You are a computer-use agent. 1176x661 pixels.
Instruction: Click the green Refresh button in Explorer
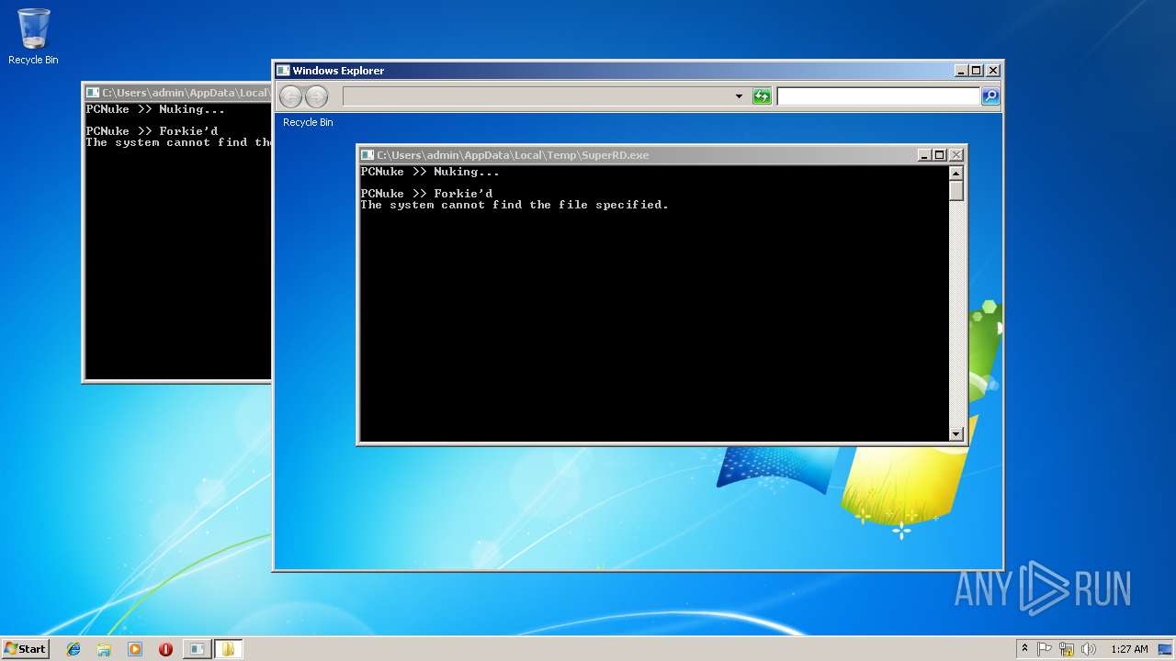(762, 96)
